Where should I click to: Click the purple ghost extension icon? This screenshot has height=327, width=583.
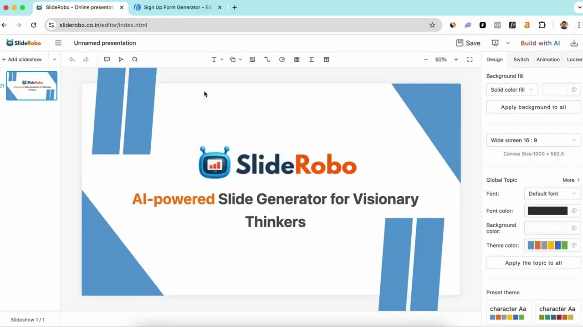[468, 25]
